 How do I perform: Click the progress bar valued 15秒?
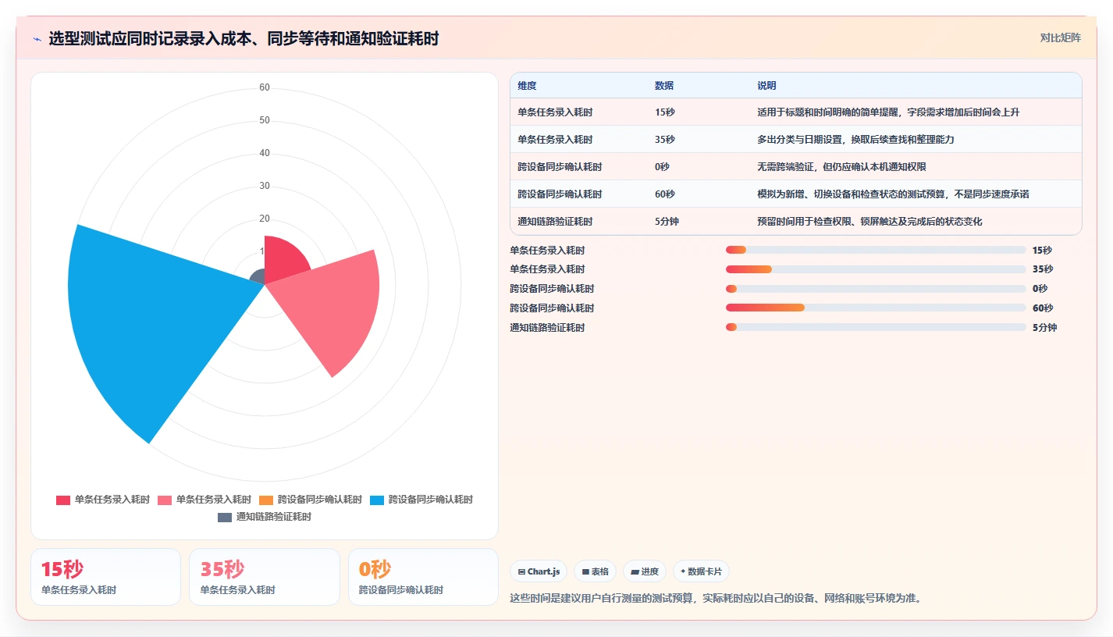(x=876, y=250)
